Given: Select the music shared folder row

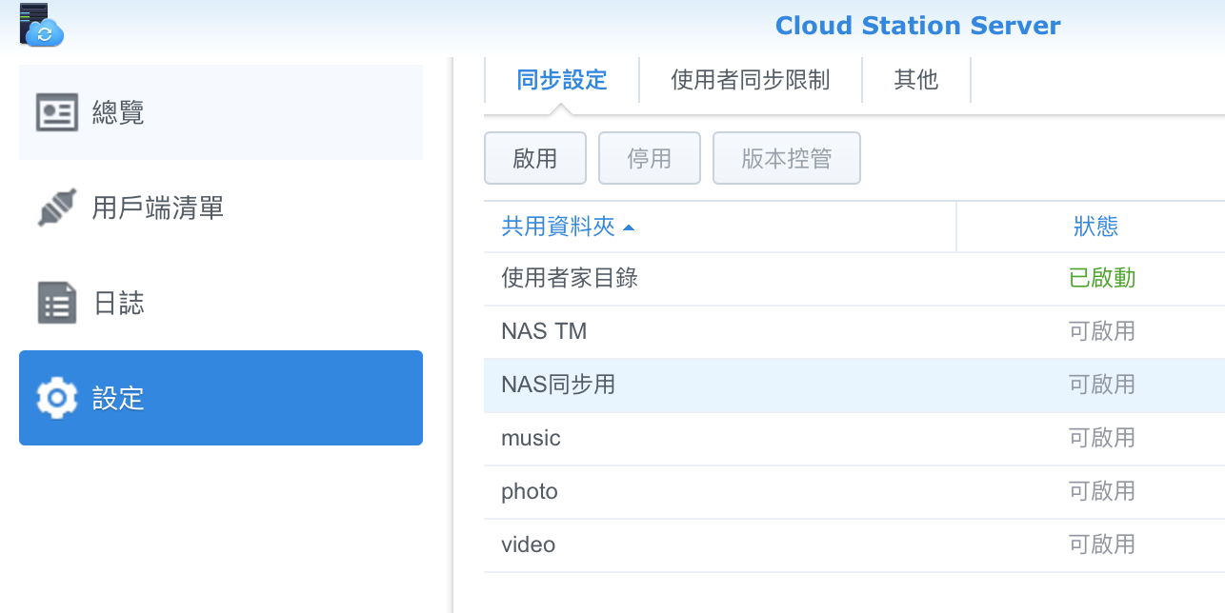Looking at the screenshot, I should pos(531,438).
